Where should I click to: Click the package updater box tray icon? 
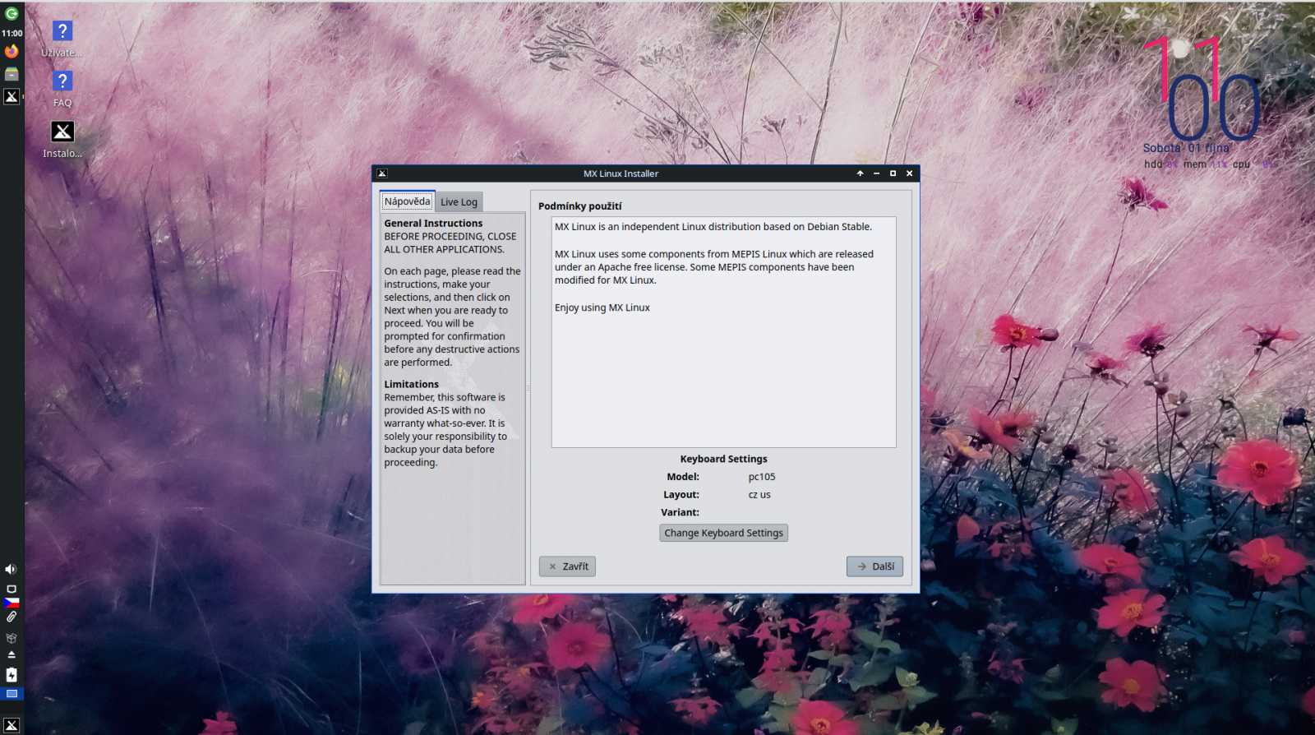(12, 637)
